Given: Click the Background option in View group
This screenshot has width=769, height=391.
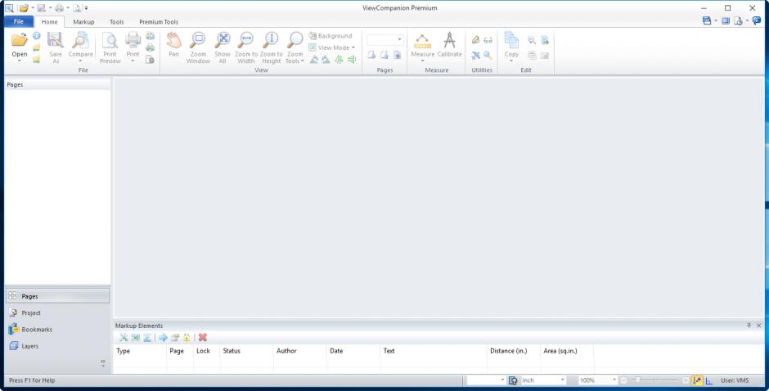Looking at the screenshot, I should [330, 36].
